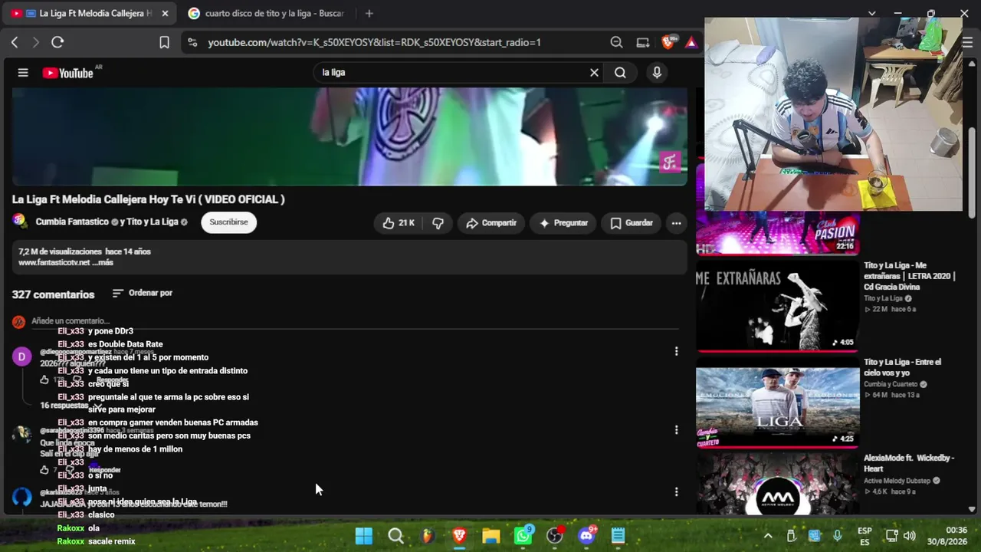Image resolution: width=981 pixels, height=552 pixels.
Task: Open Notepad from the taskbar
Action: pos(618,536)
